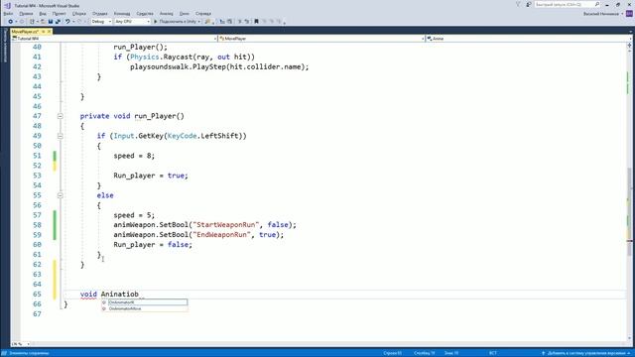Open the Файл menu

tap(8, 14)
